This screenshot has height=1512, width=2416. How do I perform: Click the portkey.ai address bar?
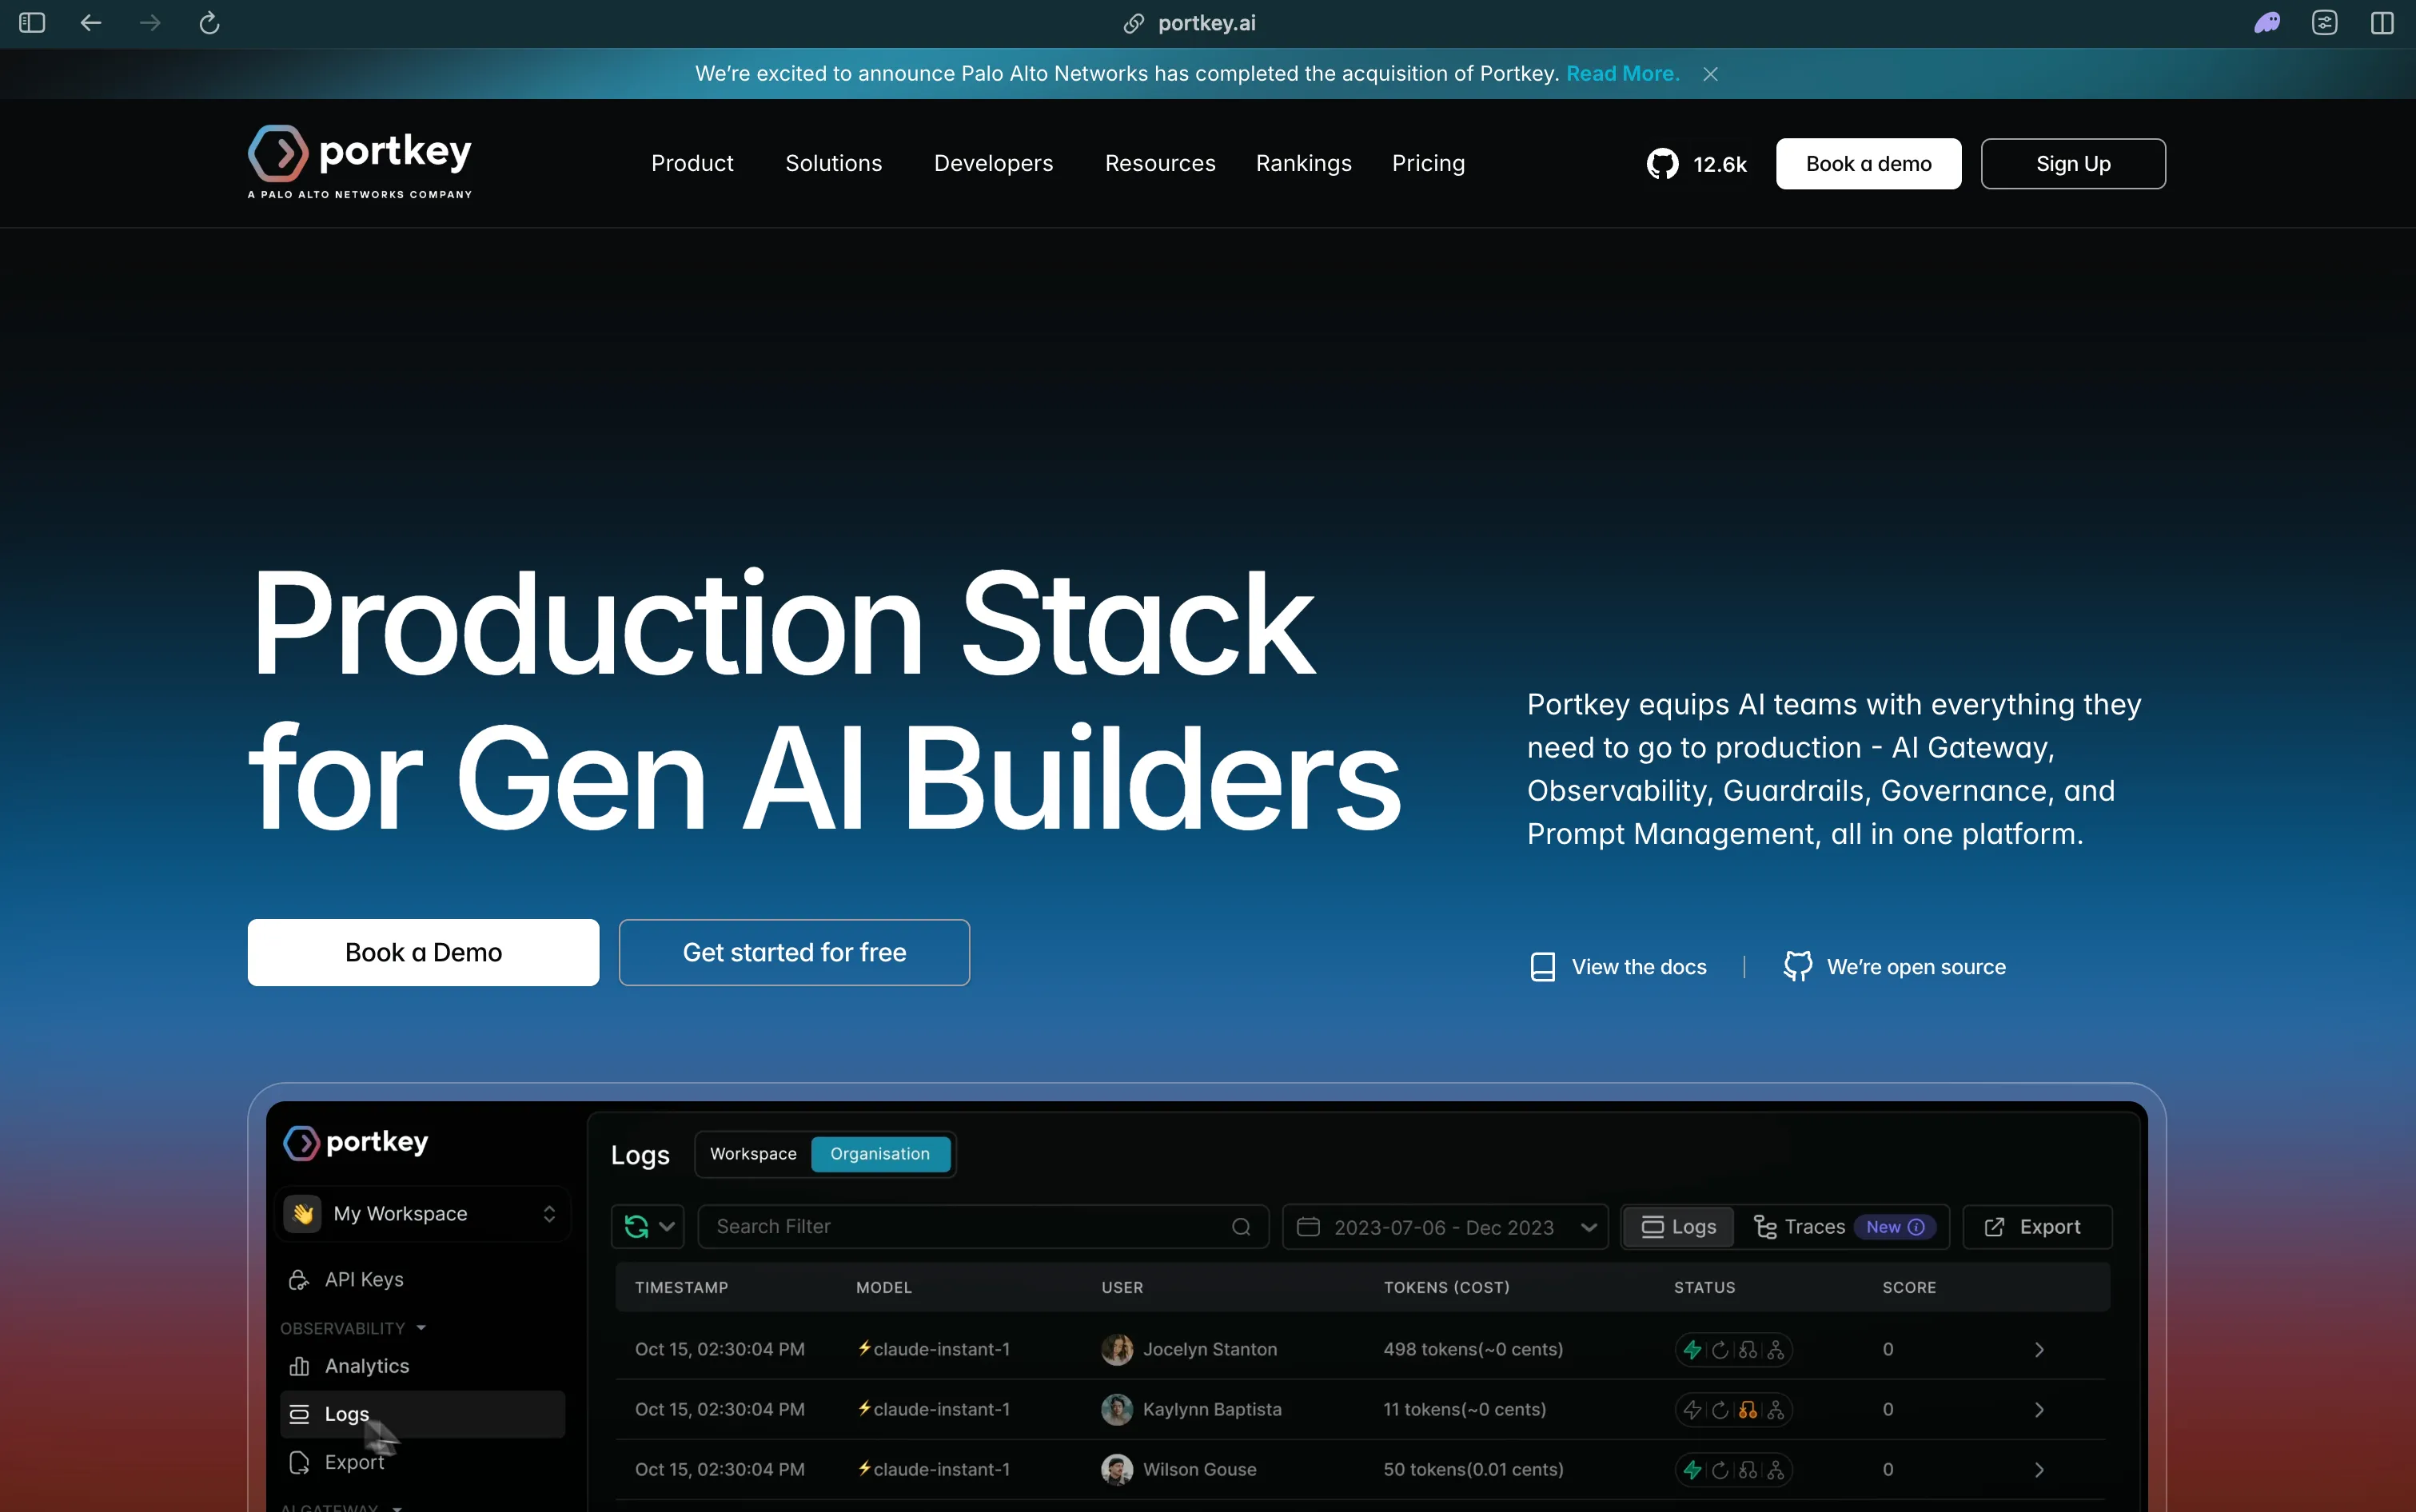tap(1206, 23)
